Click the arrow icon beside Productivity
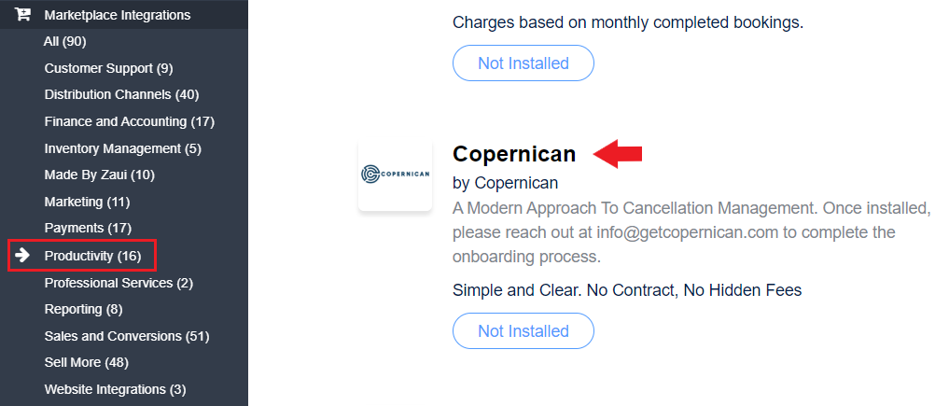The width and height of the screenshot is (949, 406). 22,256
